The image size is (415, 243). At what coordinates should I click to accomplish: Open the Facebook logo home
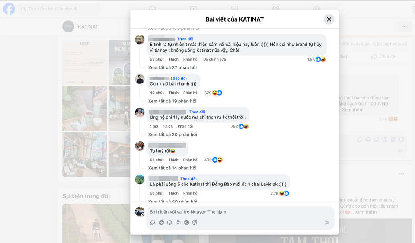pyautogui.click(x=9, y=9)
